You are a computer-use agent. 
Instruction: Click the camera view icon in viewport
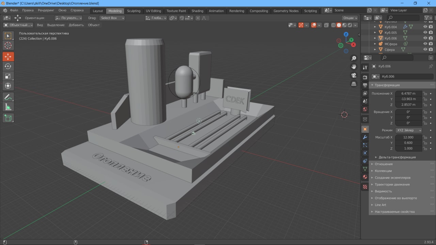pos(354,75)
